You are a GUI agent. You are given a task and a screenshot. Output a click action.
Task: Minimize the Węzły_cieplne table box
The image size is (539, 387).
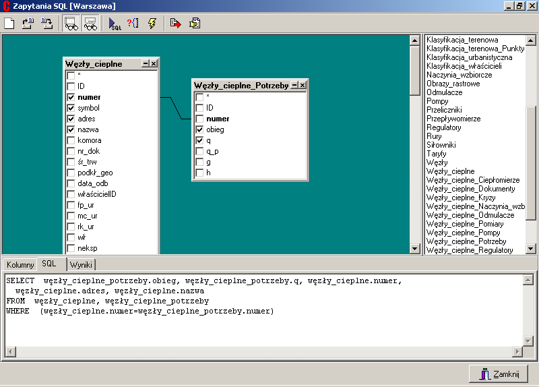[146, 63]
